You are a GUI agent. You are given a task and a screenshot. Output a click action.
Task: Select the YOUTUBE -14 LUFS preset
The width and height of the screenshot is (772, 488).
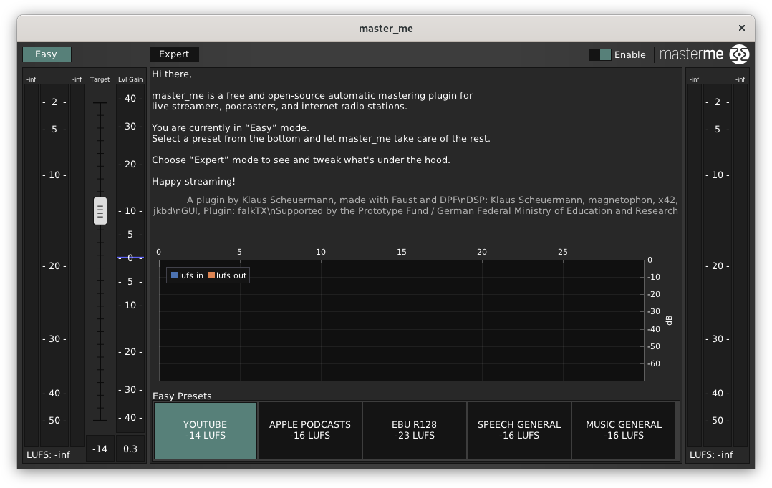click(205, 430)
